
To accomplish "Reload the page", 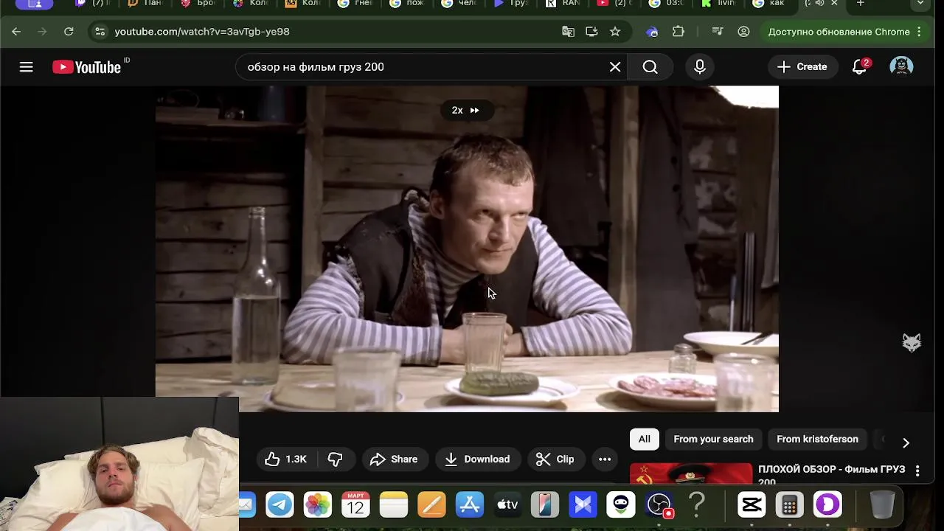I will (x=69, y=32).
